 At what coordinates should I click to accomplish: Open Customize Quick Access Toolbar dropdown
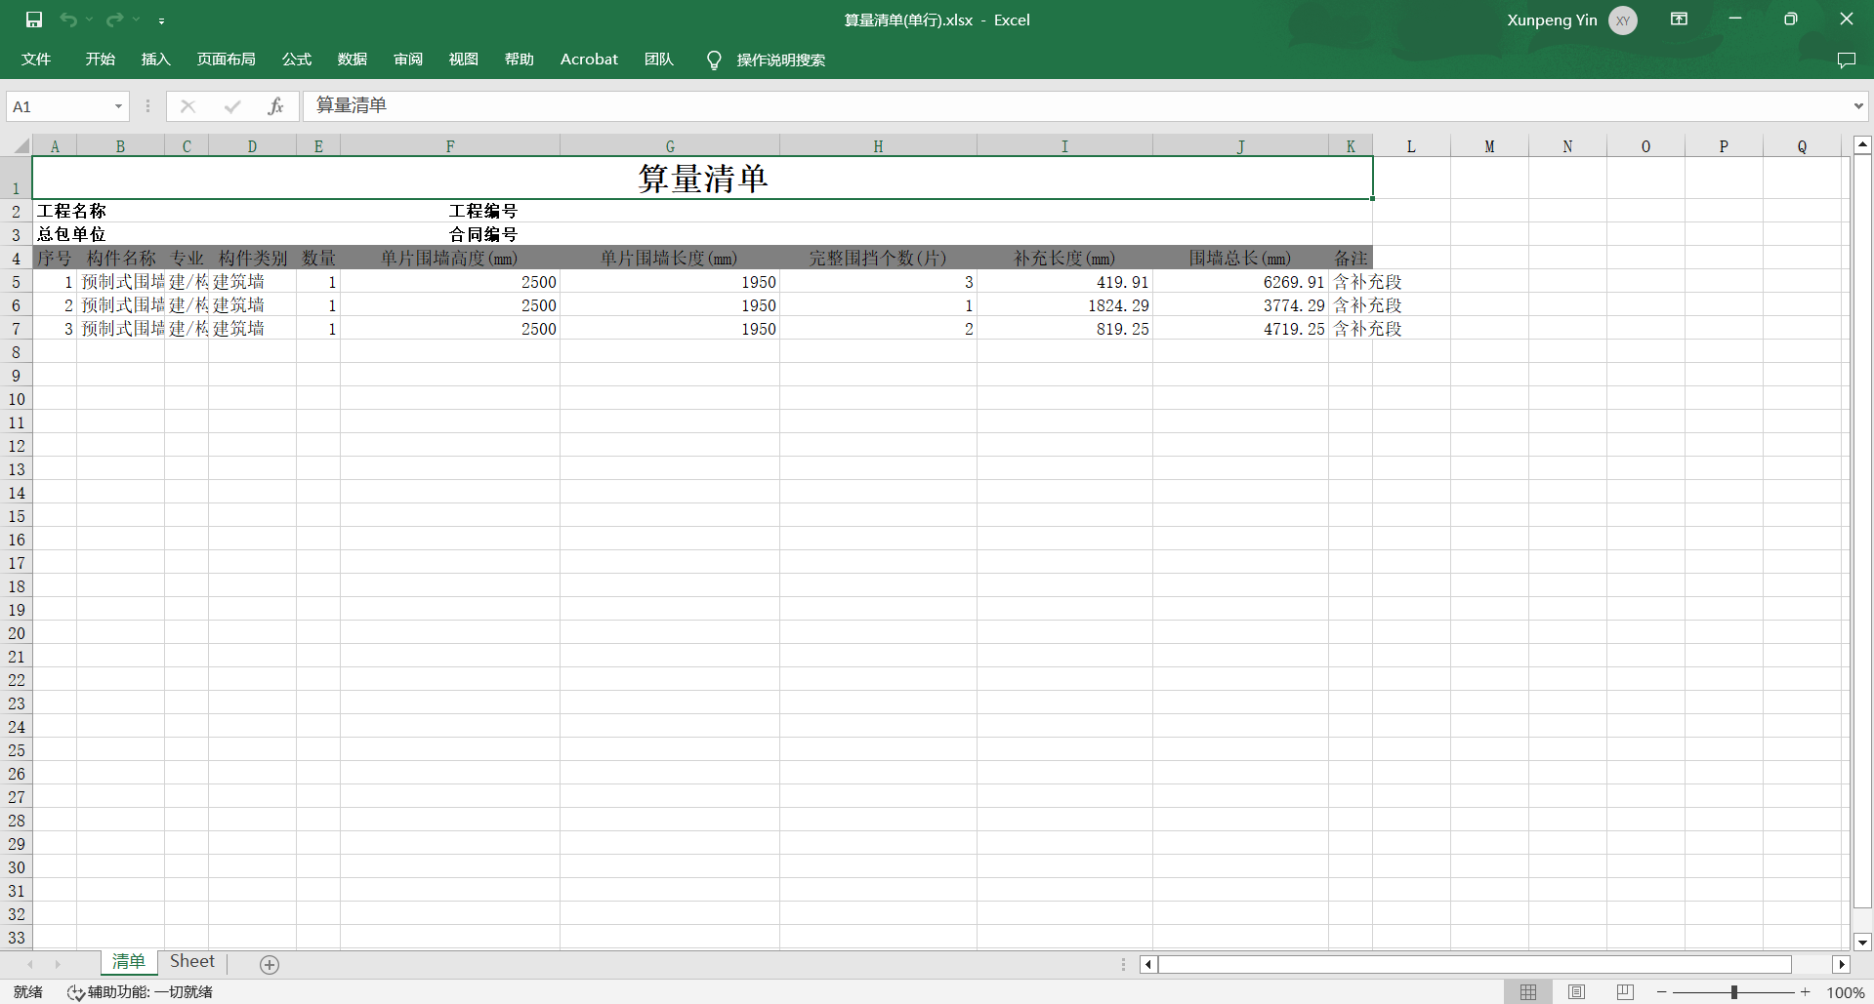[161, 20]
